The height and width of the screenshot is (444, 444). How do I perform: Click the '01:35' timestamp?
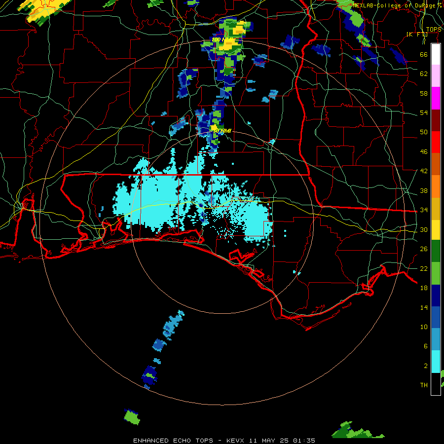click(x=304, y=441)
